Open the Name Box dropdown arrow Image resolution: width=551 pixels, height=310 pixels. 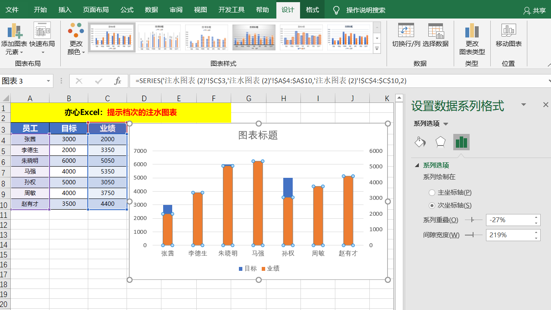(x=48, y=81)
